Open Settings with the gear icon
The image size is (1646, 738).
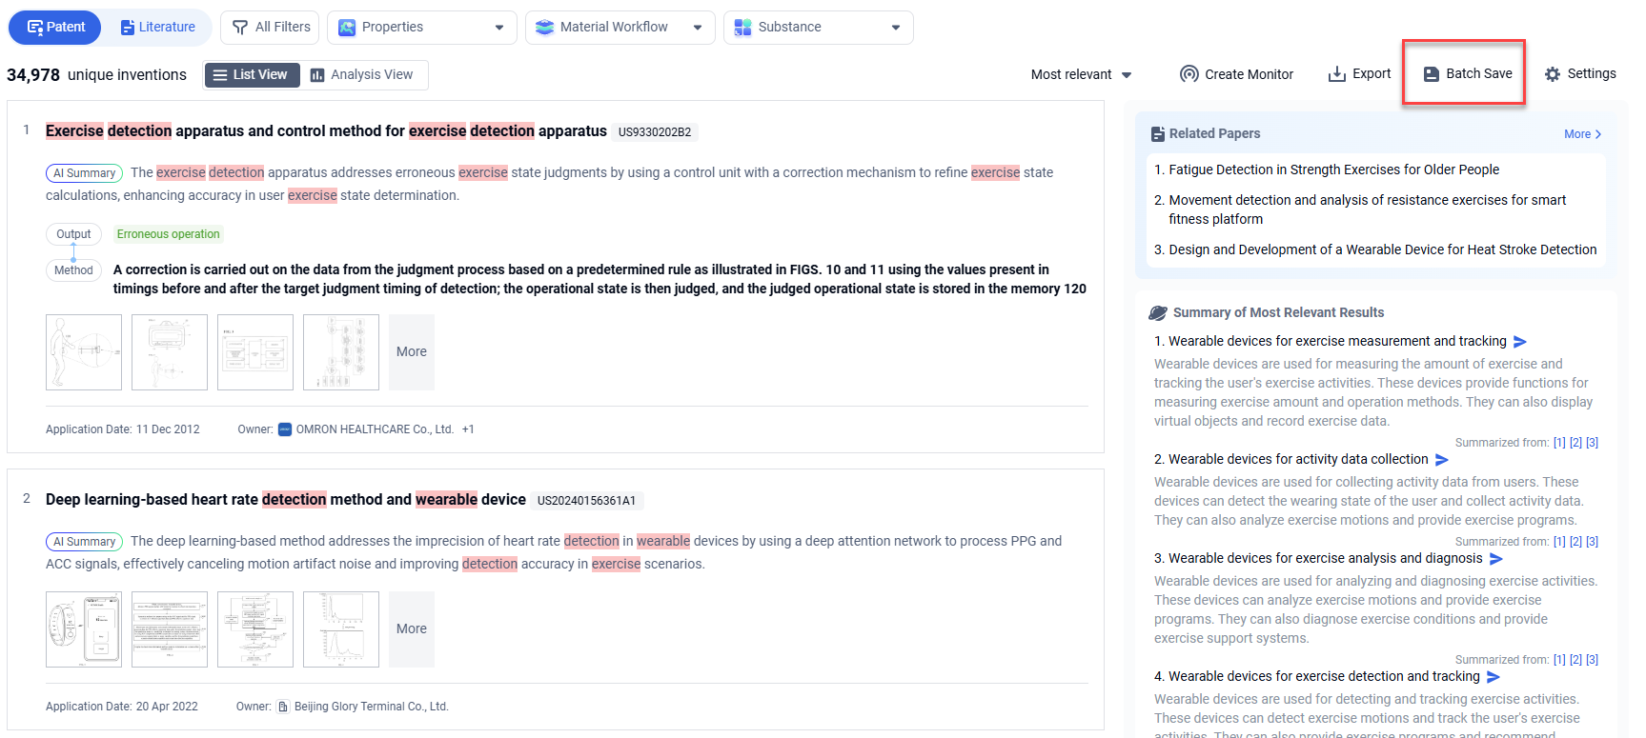pyautogui.click(x=1553, y=74)
